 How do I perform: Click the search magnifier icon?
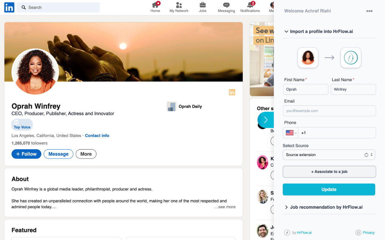[24, 7]
